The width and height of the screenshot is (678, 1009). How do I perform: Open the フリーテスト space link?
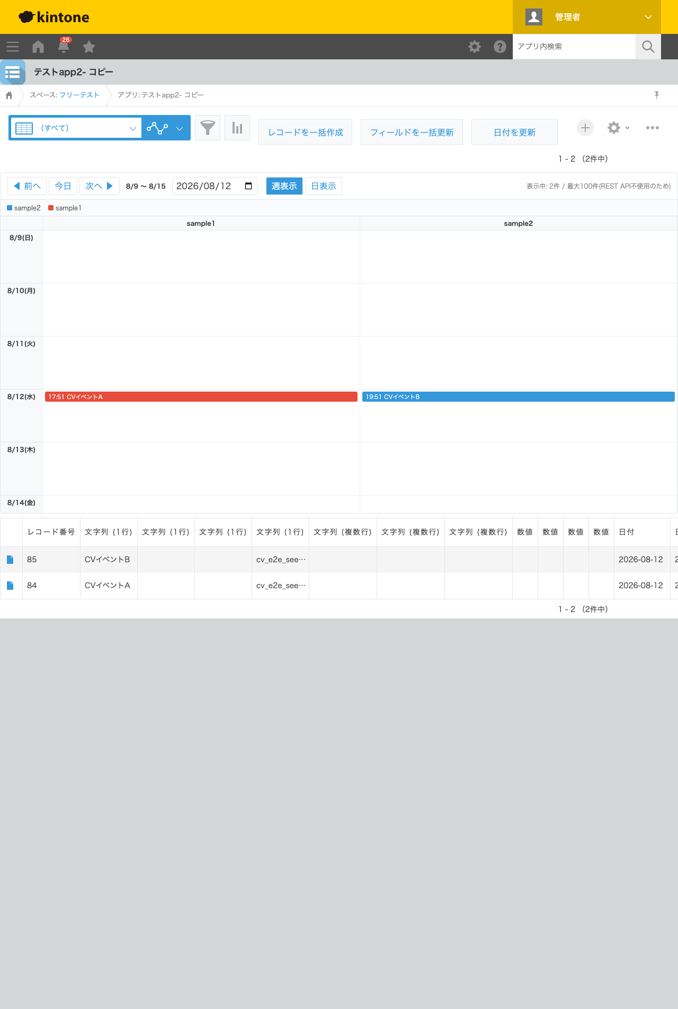tap(79, 95)
